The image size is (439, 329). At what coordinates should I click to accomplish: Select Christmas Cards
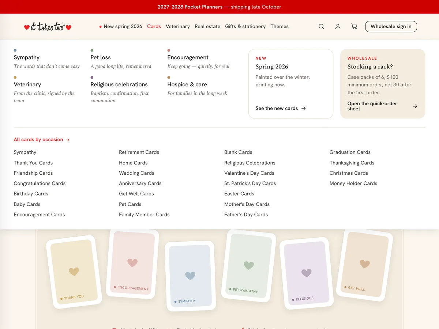[349, 173]
